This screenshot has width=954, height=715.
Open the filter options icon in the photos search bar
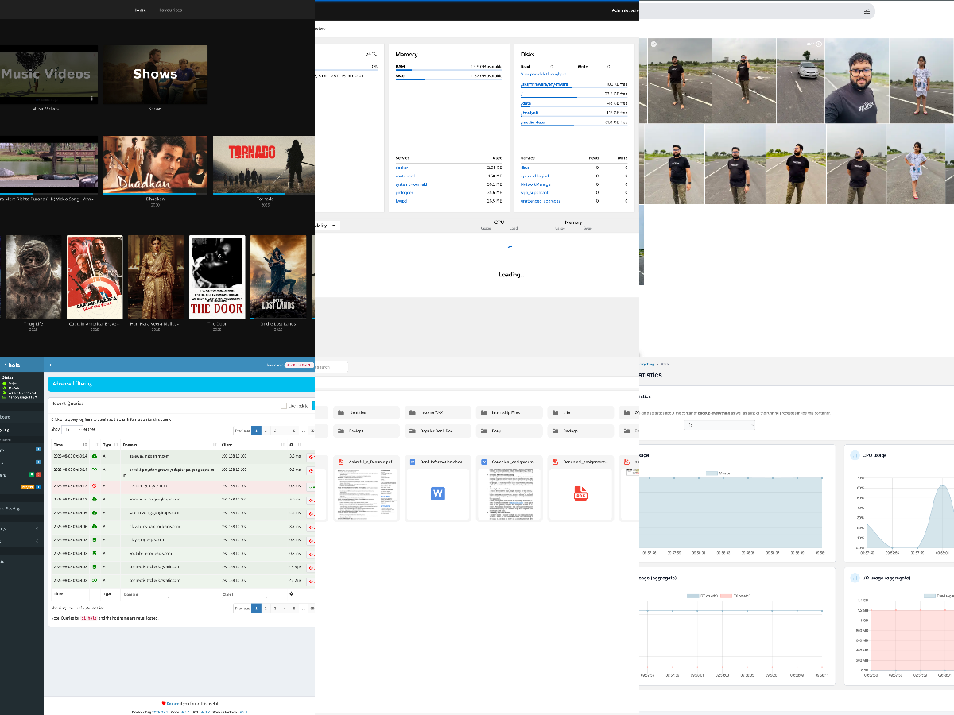pyautogui.click(x=867, y=11)
